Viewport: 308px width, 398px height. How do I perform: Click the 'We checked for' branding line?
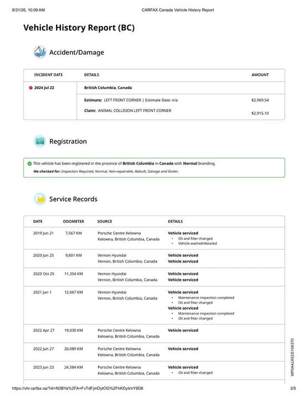coord(106,171)
